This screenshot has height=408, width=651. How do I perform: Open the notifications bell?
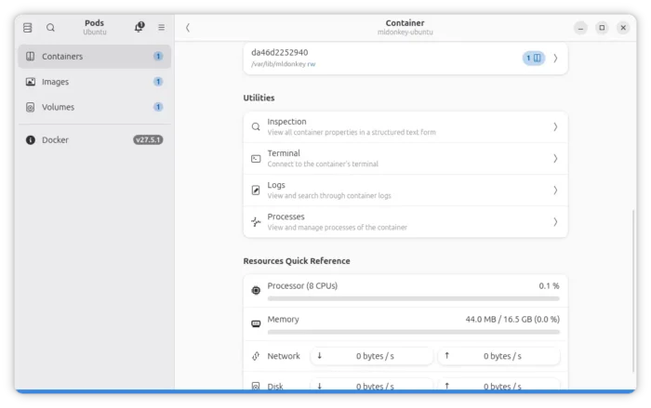(139, 28)
